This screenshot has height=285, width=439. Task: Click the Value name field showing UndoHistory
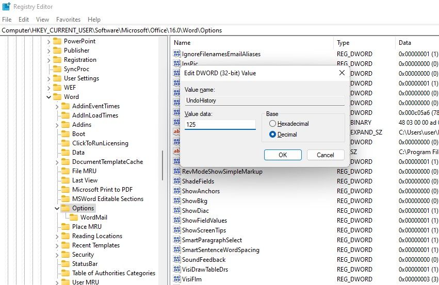(265, 100)
